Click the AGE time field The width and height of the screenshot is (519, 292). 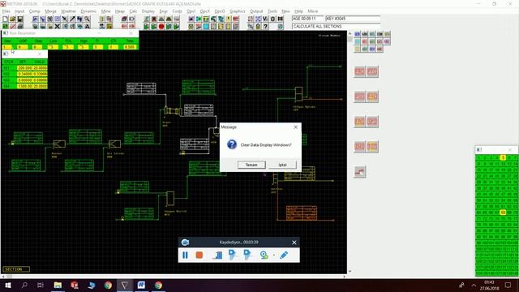(x=307, y=19)
